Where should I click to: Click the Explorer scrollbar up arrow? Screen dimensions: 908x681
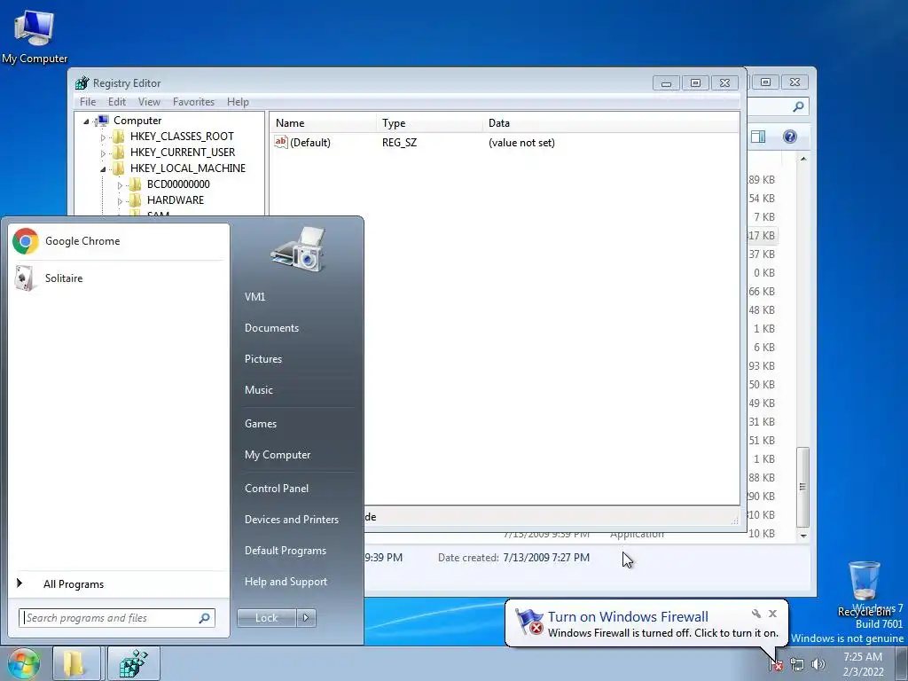tap(803, 159)
